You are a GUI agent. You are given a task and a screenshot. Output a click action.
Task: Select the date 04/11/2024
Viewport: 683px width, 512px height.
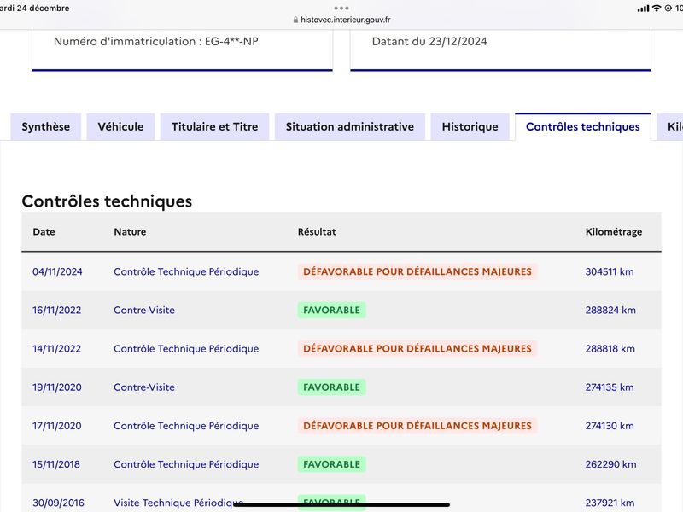(x=57, y=271)
